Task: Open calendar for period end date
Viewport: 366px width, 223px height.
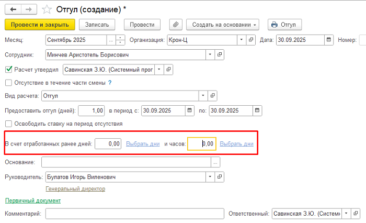Action: pos(257,110)
